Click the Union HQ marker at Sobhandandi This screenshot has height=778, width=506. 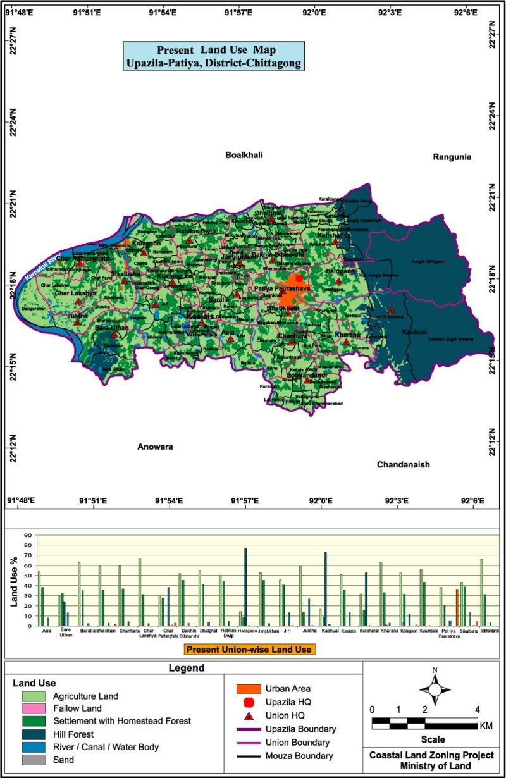click(306, 381)
